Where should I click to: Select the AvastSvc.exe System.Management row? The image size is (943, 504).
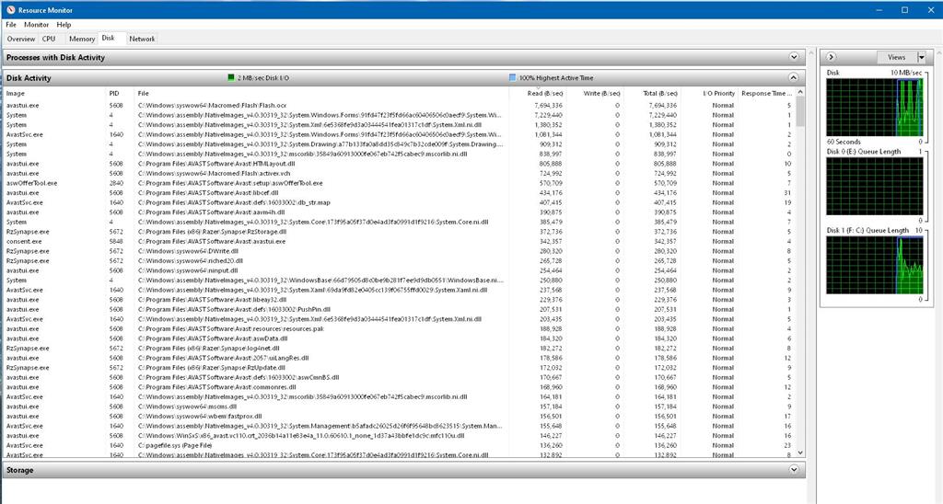[399, 426]
